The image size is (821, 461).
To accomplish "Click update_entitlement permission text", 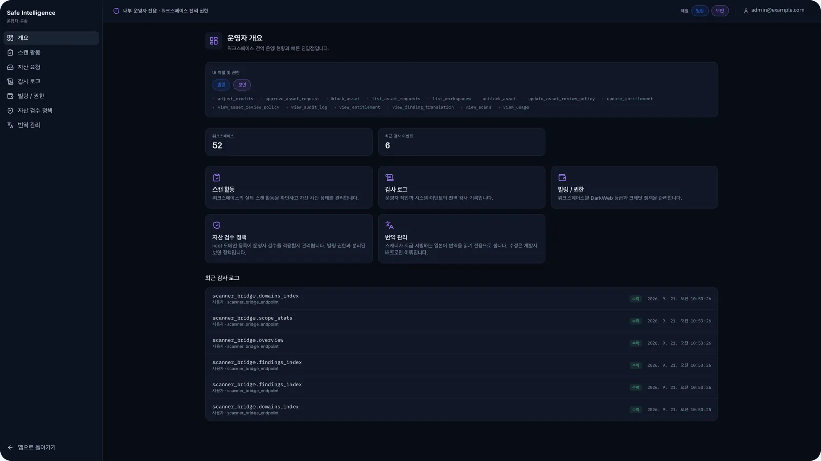I will [x=630, y=99].
